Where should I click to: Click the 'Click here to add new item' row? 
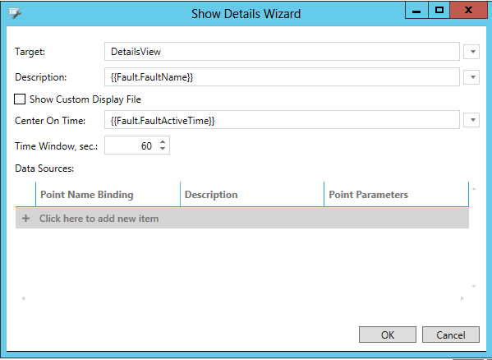pyautogui.click(x=242, y=218)
